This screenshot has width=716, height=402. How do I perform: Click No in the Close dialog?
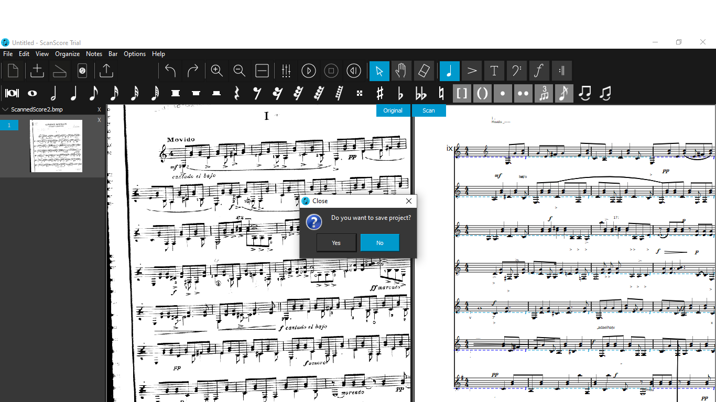pos(380,243)
